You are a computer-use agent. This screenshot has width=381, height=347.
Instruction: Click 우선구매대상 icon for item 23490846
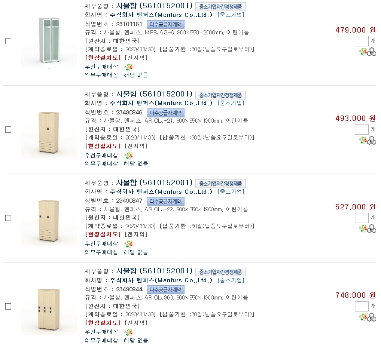coord(129,155)
